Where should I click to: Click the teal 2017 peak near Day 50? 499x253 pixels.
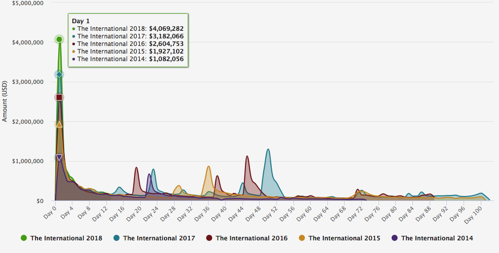coord(268,149)
